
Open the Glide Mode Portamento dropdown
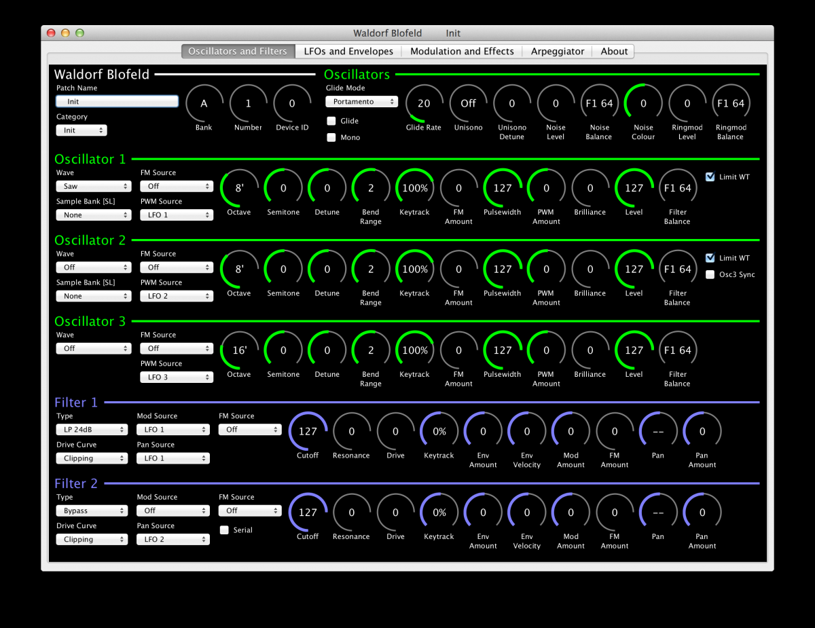361,102
